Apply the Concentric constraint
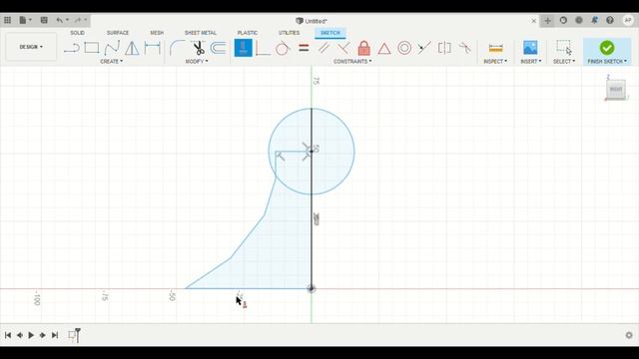This screenshot has height=359, width=639. coord(404,48)
